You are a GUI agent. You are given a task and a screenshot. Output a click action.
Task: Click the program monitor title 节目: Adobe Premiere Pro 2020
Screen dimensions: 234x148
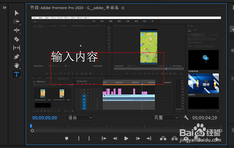(x=74, y=8)
